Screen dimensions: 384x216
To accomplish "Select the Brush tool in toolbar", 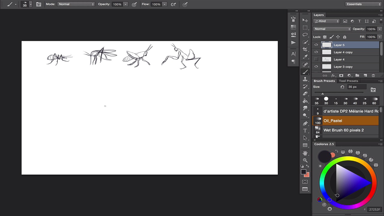I will 305,72.
